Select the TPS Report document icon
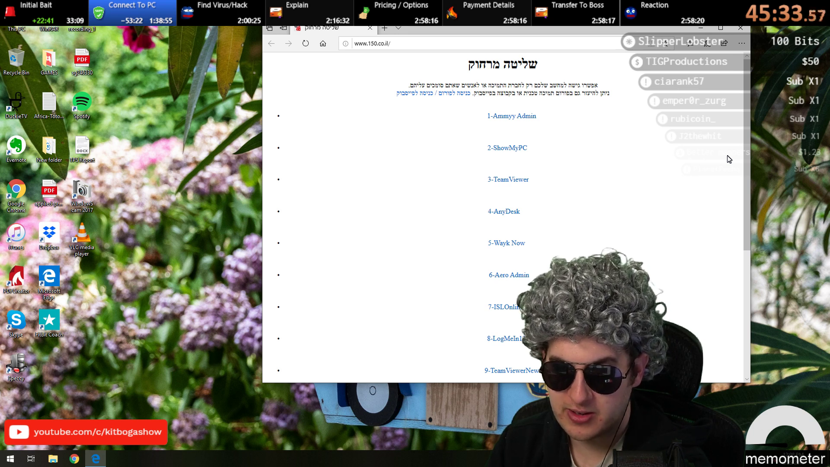Screen dimensions: 830x467 click(82, 148)
